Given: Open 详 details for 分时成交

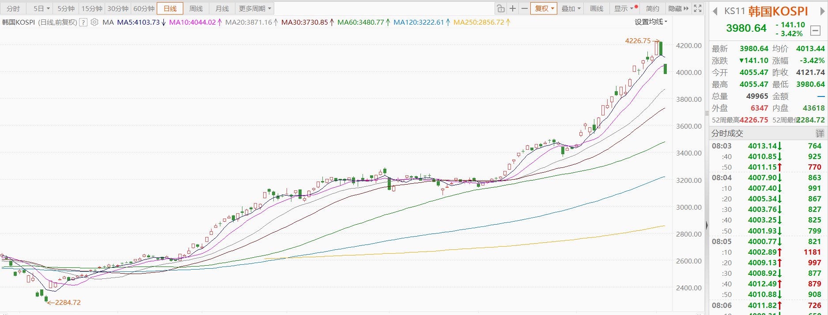Looking at the screenshot, I should [x=820, y=133].
